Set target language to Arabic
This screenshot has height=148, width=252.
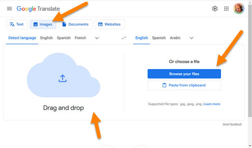click(x=175, y=38)
